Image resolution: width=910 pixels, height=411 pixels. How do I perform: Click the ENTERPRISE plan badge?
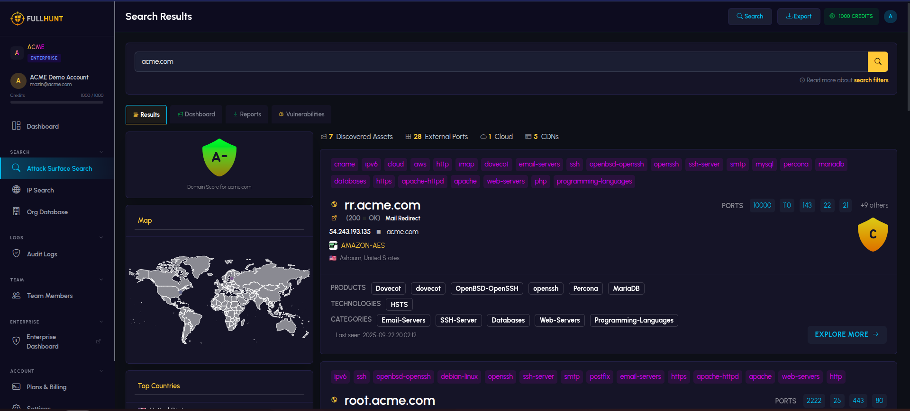pos(44,58)
